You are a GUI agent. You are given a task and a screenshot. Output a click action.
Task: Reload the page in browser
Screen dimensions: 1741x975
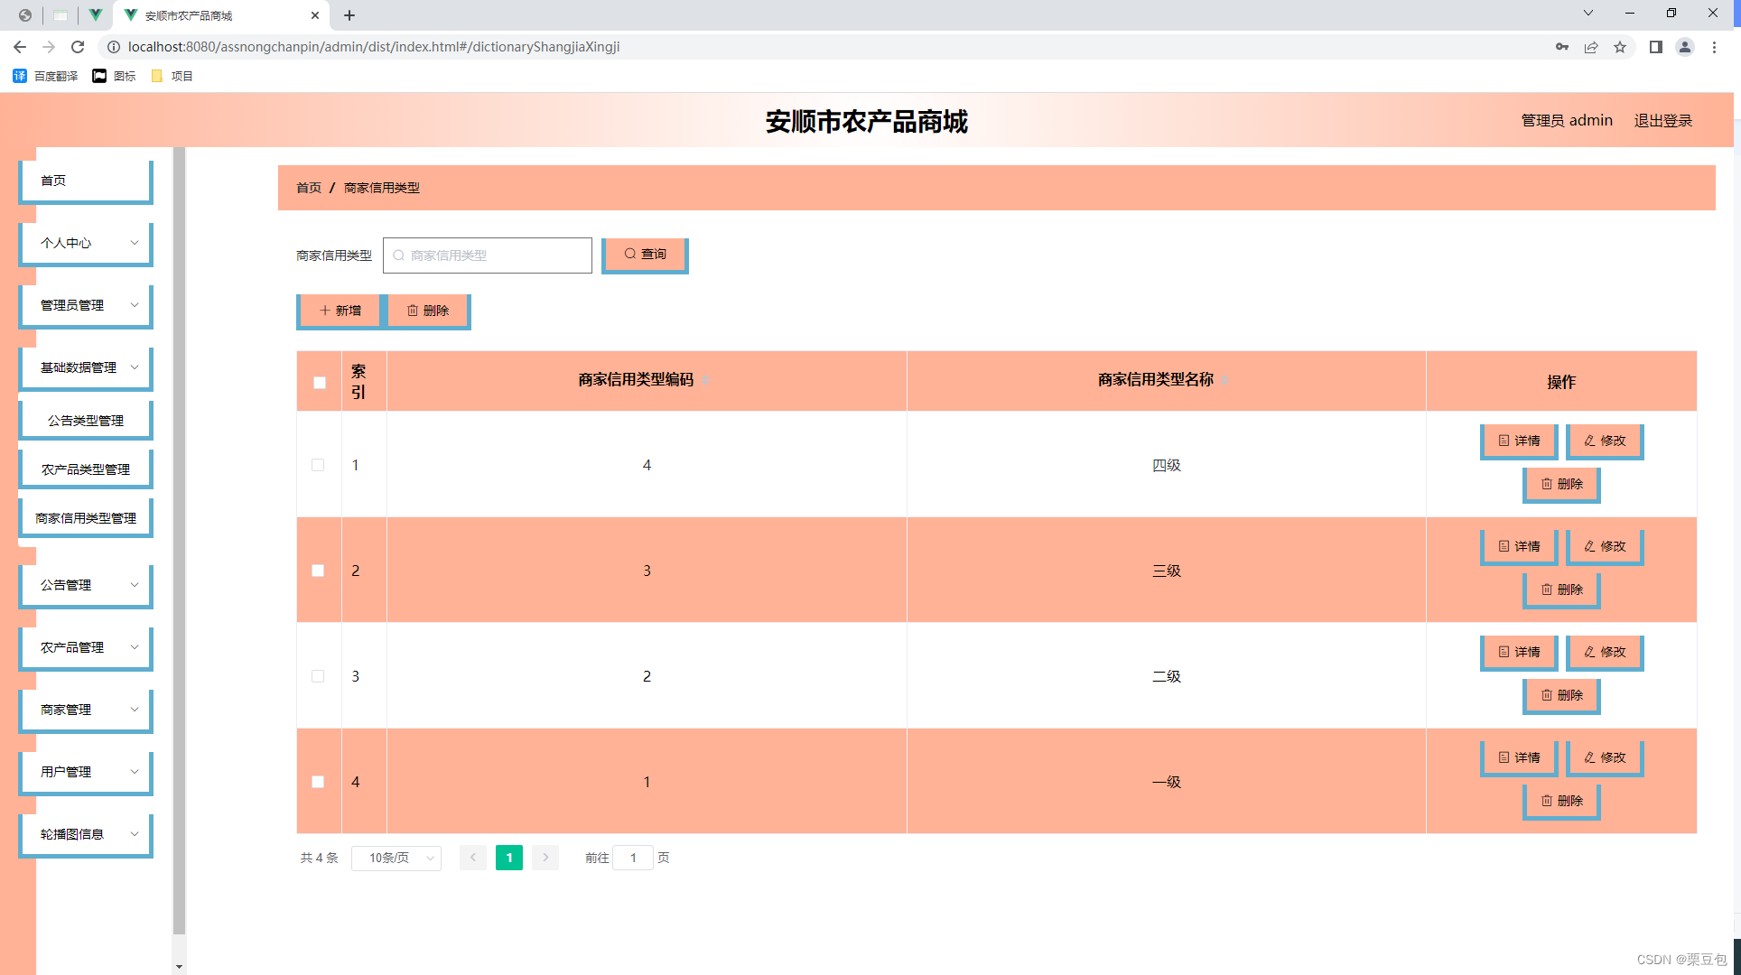[x=78, y=47]
